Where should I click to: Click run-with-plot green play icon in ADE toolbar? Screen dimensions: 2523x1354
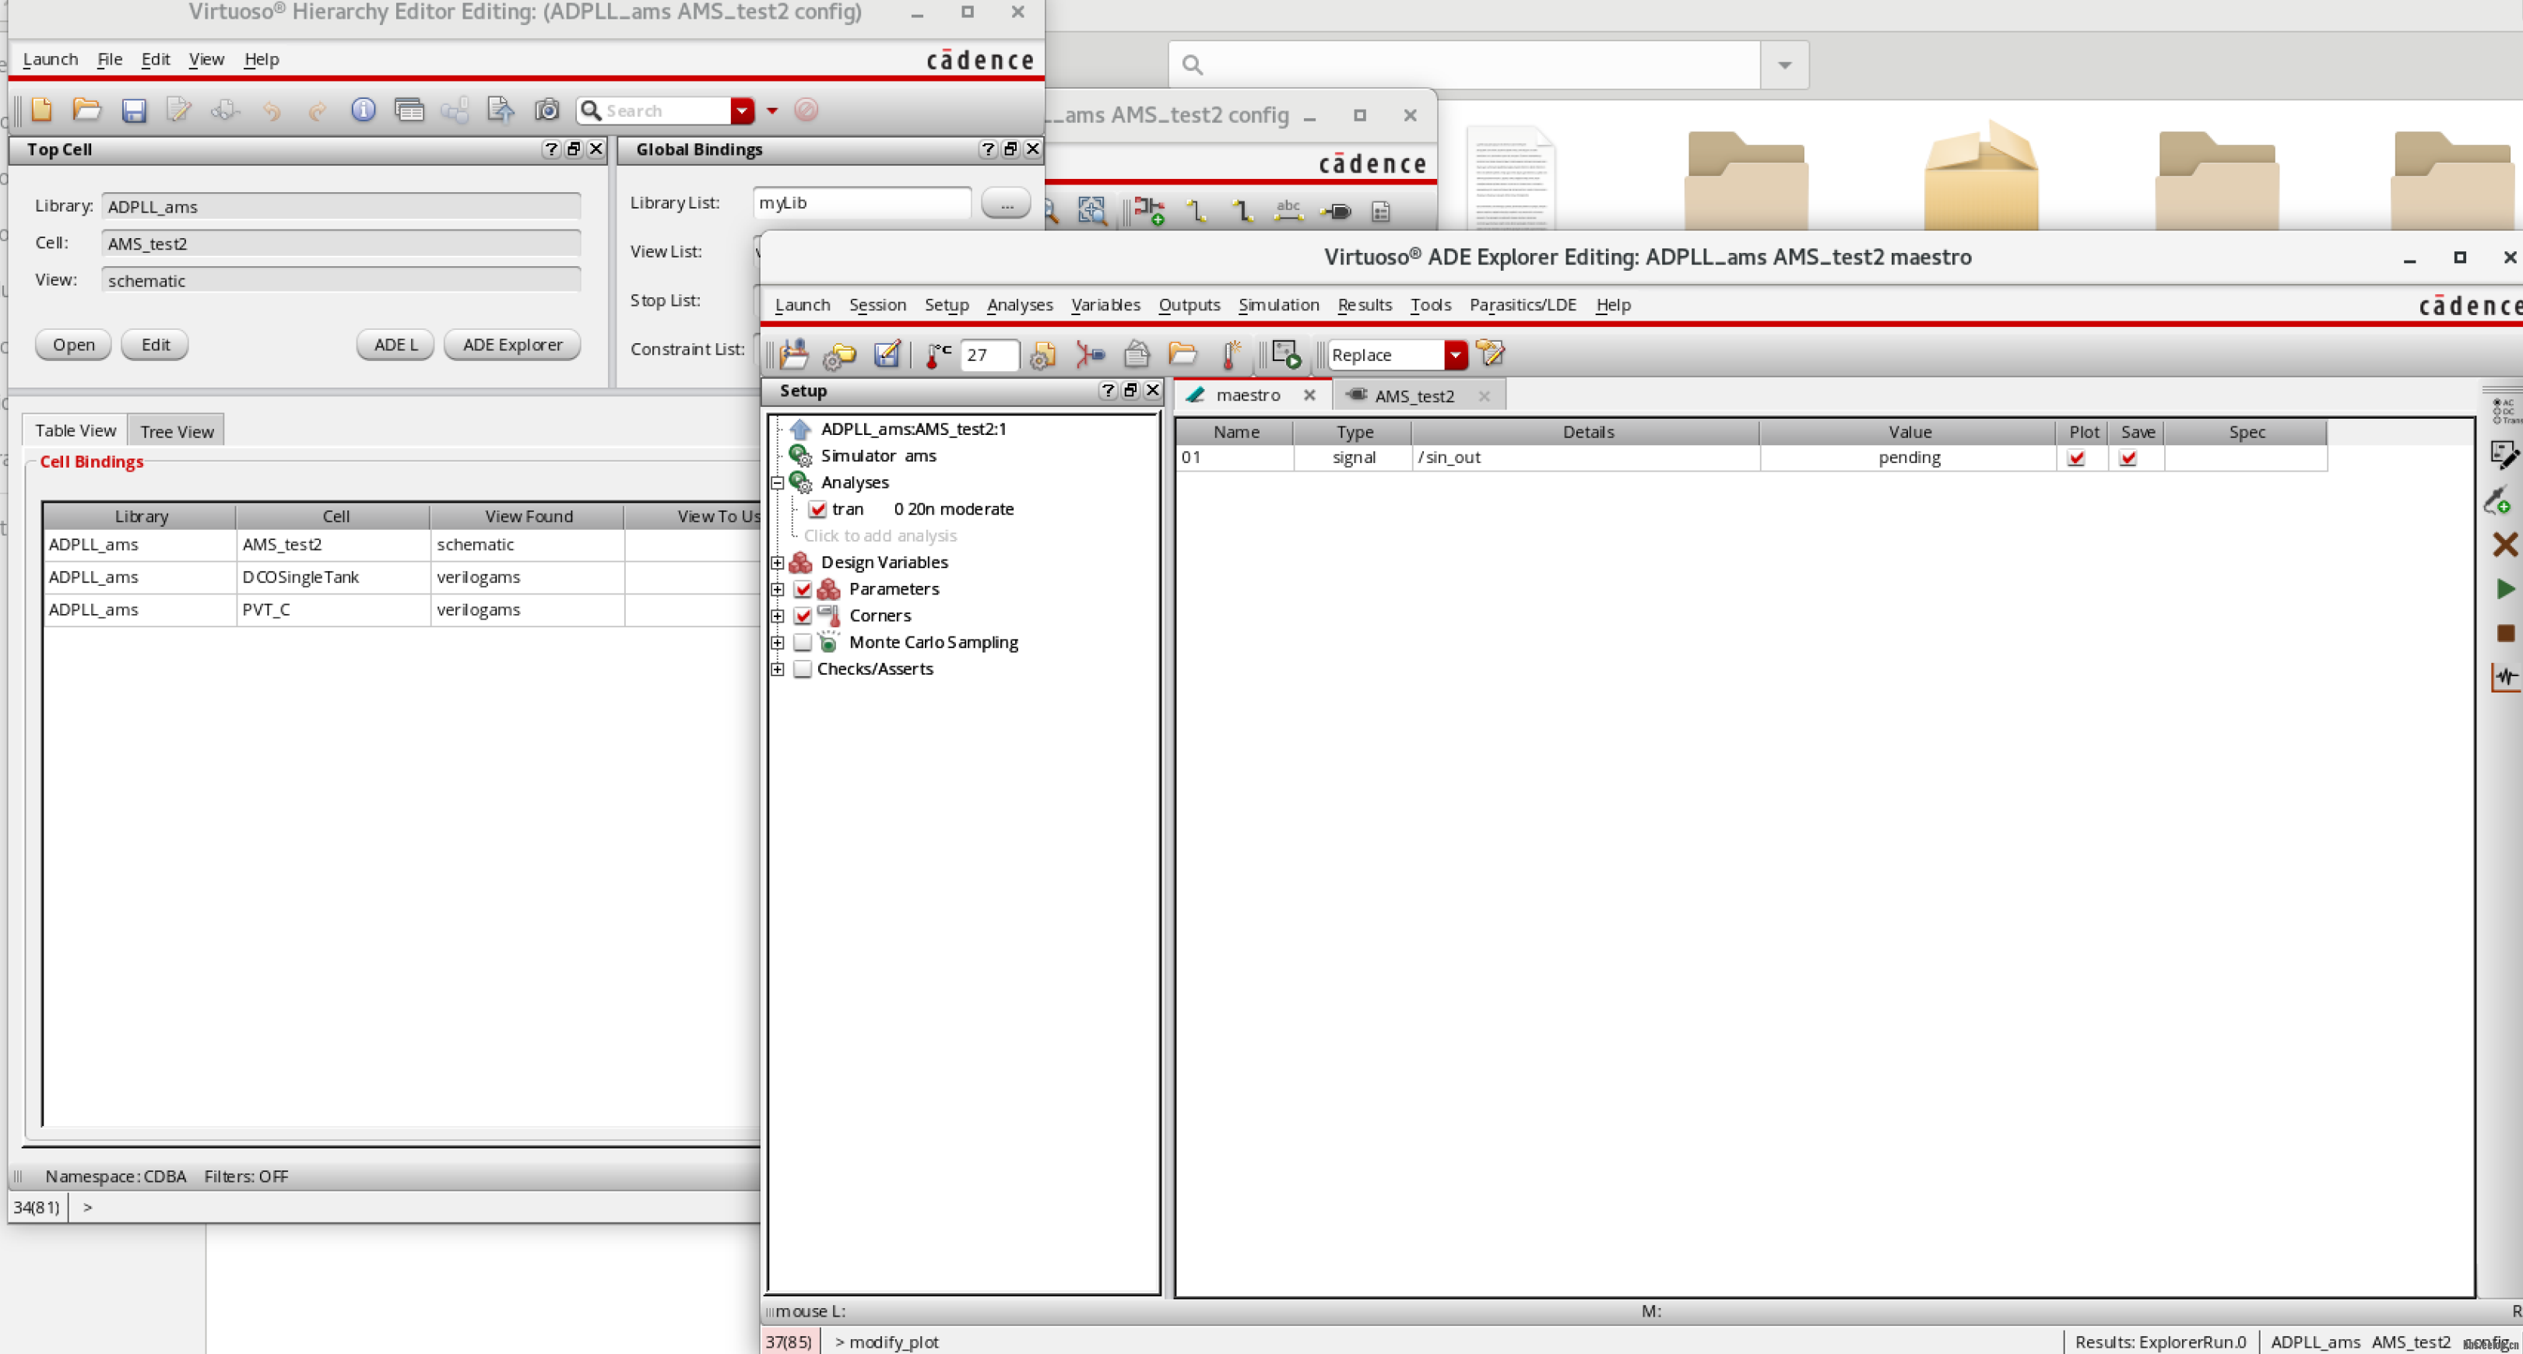pos(1286,354)
